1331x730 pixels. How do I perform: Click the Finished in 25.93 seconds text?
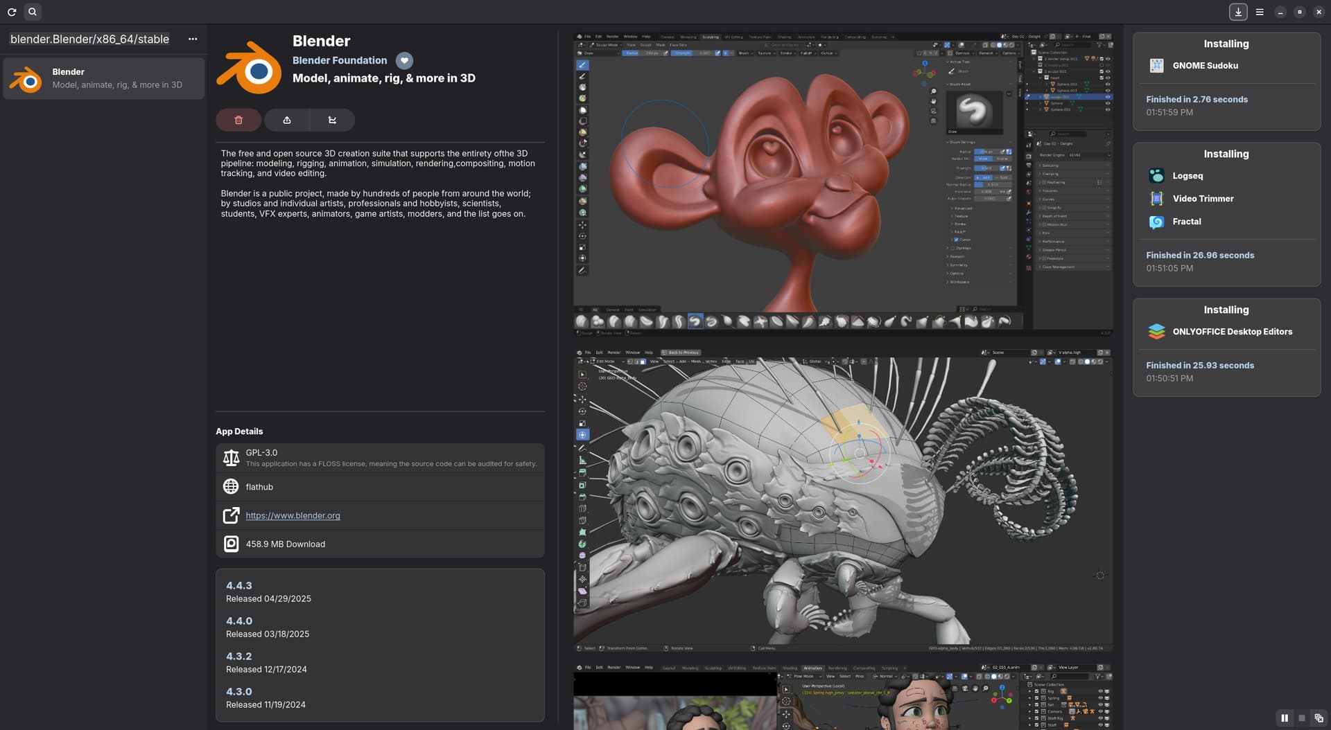tap(1200, 365)
